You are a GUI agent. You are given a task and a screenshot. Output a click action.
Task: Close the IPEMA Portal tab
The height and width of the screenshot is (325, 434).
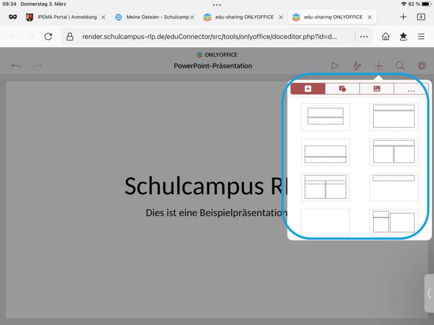[103, 17]
